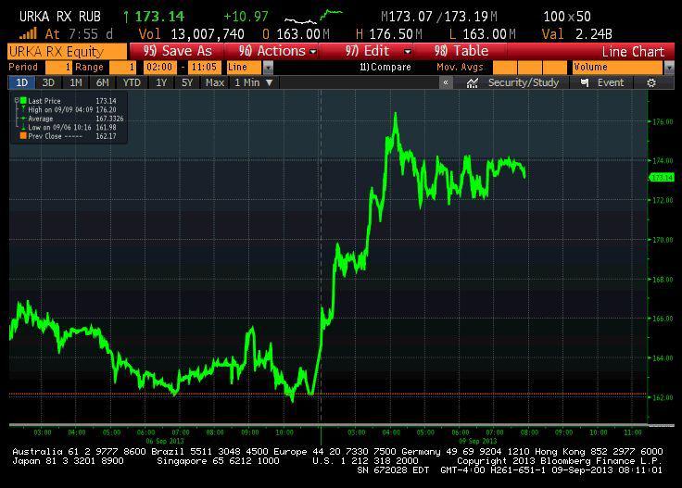Expand the Volume study dropdown
Screen dimensions: 682x488
click(668, 68)
